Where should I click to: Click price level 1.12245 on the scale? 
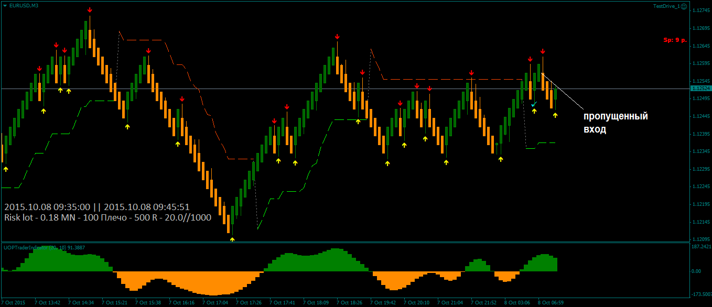[701, 187]
